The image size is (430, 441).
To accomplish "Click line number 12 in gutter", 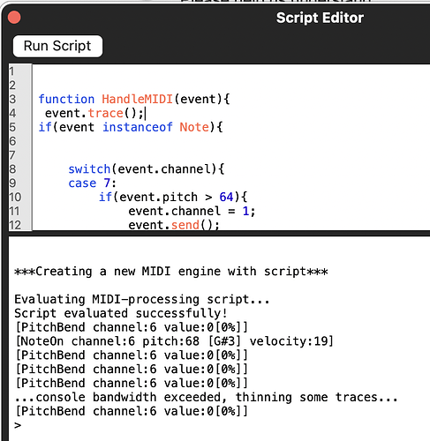I will coord(15,225).
